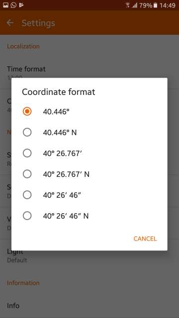
Task: Tap the battery icon in status bar
Action: coord(156,5)
